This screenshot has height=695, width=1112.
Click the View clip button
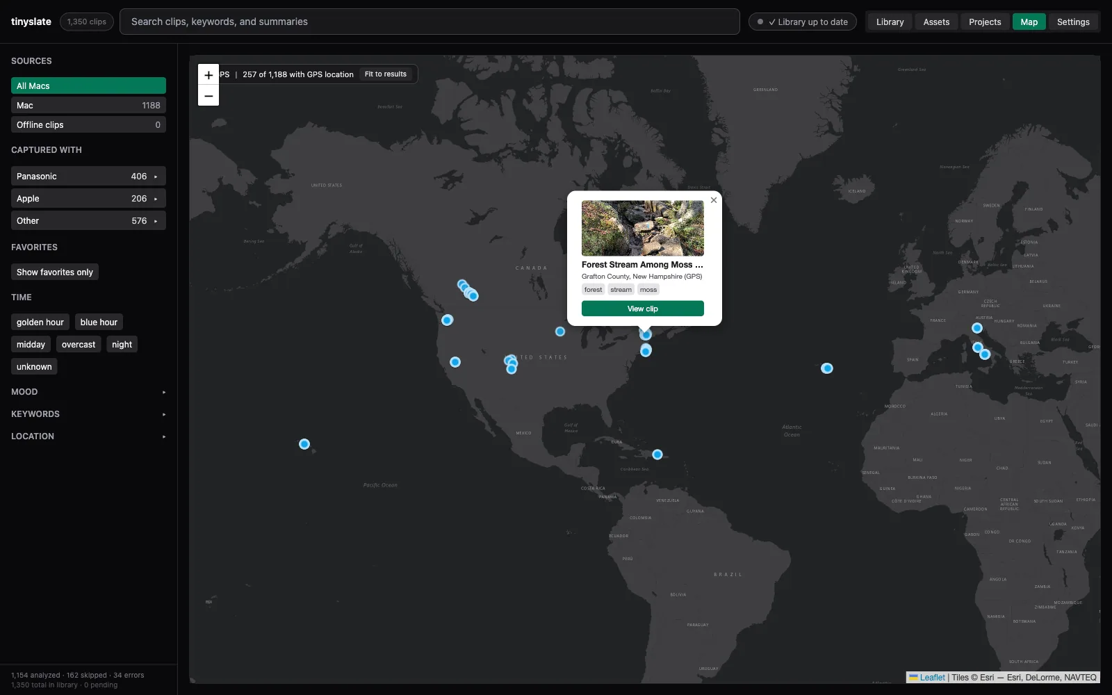pyautogui.click(x=642, y=309)
